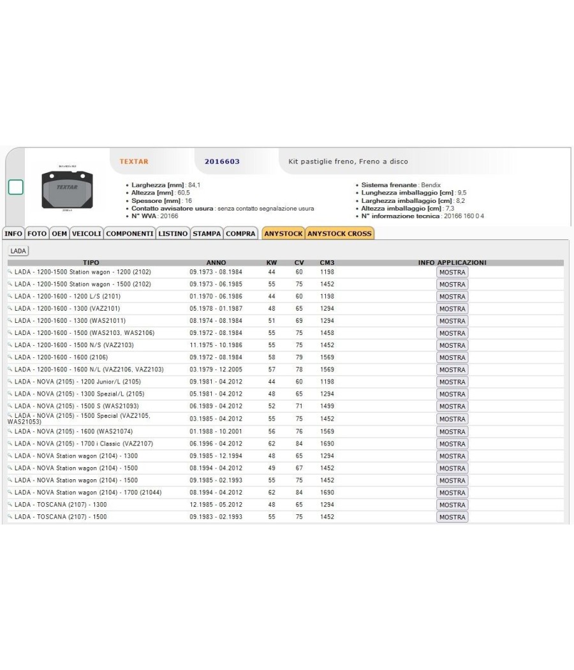
Task: Show applications for 1300 (VAZ2101)
Action: pyautogui.click(x=452, y=309)
